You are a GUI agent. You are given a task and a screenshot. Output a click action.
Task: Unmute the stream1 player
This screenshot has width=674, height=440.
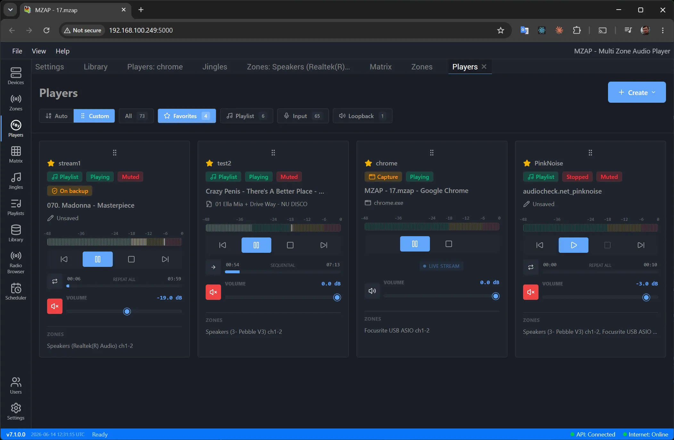tap(55, 306)
